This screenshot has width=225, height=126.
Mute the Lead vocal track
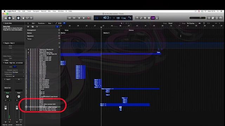pyautogui.click(x=31, y=55)
